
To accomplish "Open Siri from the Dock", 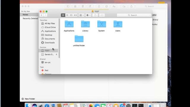I will 34,106.
